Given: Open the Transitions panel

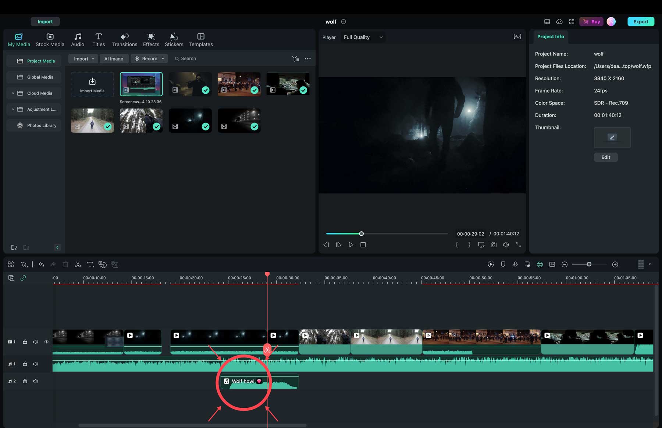Looking at the screenshot, I should click(125, 40).
